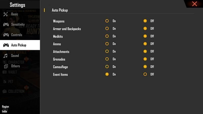This screenshot has width=203, height=114.
Task: Set Medkits auto pickup to On
Action: [107, 36]
